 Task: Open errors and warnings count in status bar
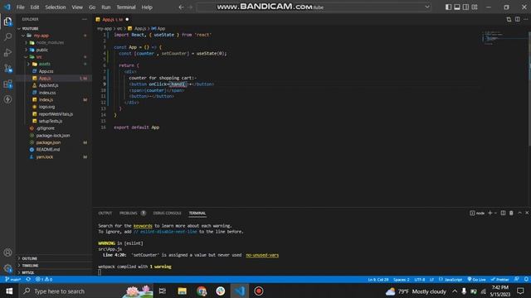(x=44, y=280)
